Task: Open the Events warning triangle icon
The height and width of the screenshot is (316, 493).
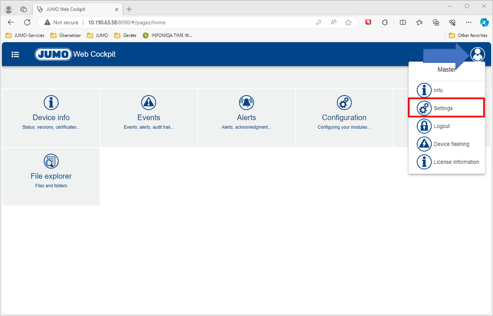Action: [149, 103]
